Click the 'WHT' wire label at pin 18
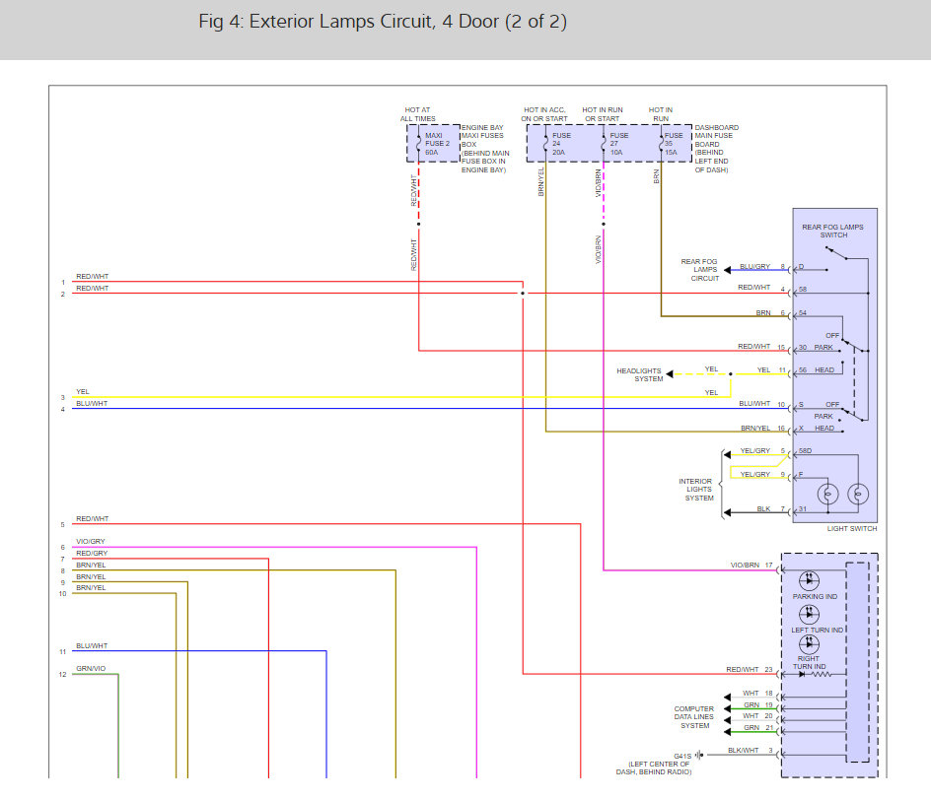 coord(751,694)
